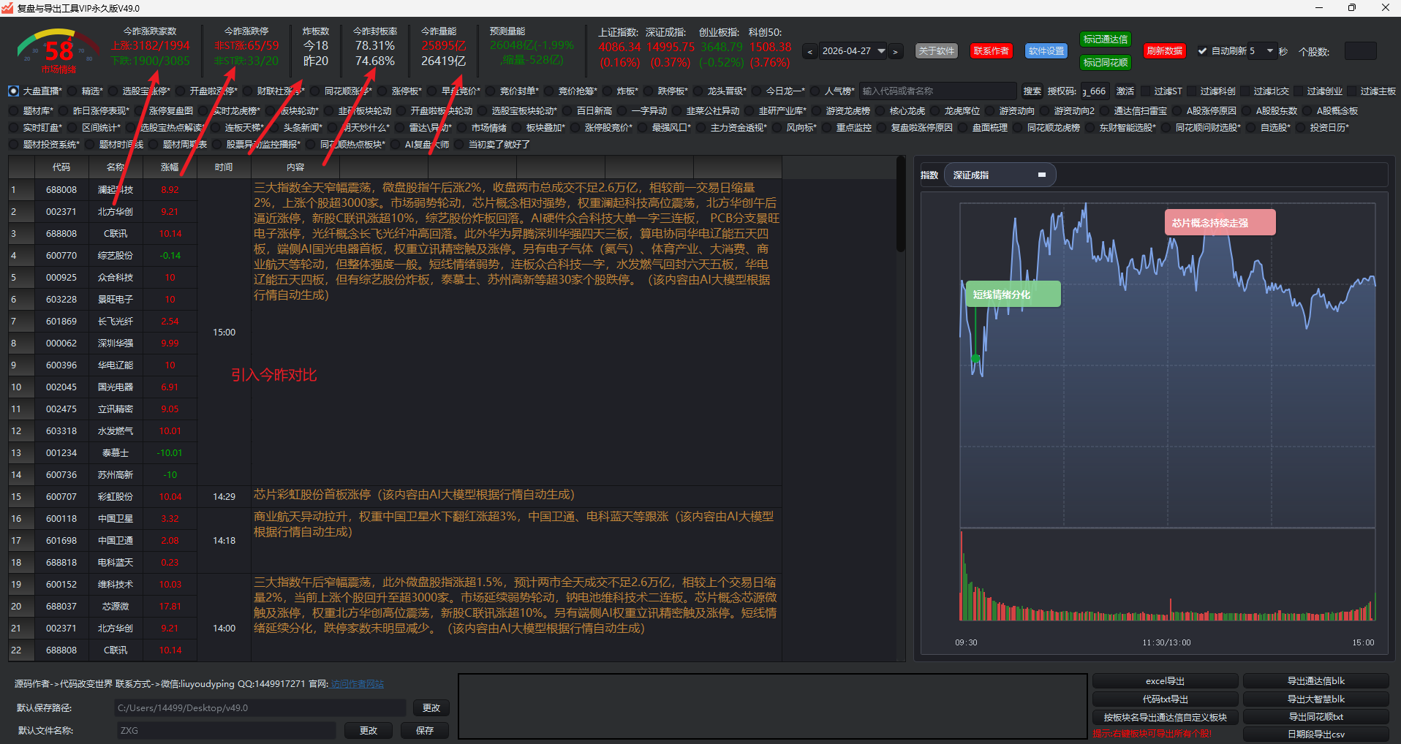The image size is (1401, 744).
Task: Disable the 自动刷新 checkbox
Action: pos(1202,51)
